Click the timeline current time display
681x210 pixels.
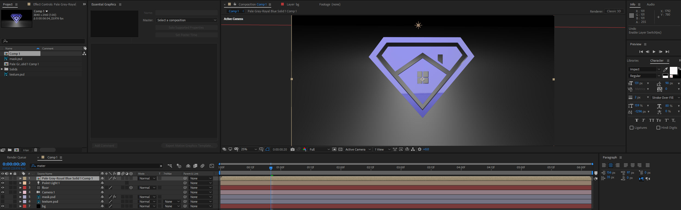point(14,164)
